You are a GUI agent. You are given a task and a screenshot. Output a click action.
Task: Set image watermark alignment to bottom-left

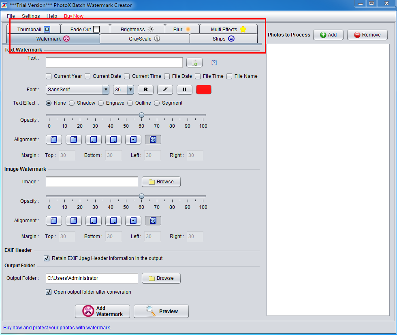tap(94, 221)
